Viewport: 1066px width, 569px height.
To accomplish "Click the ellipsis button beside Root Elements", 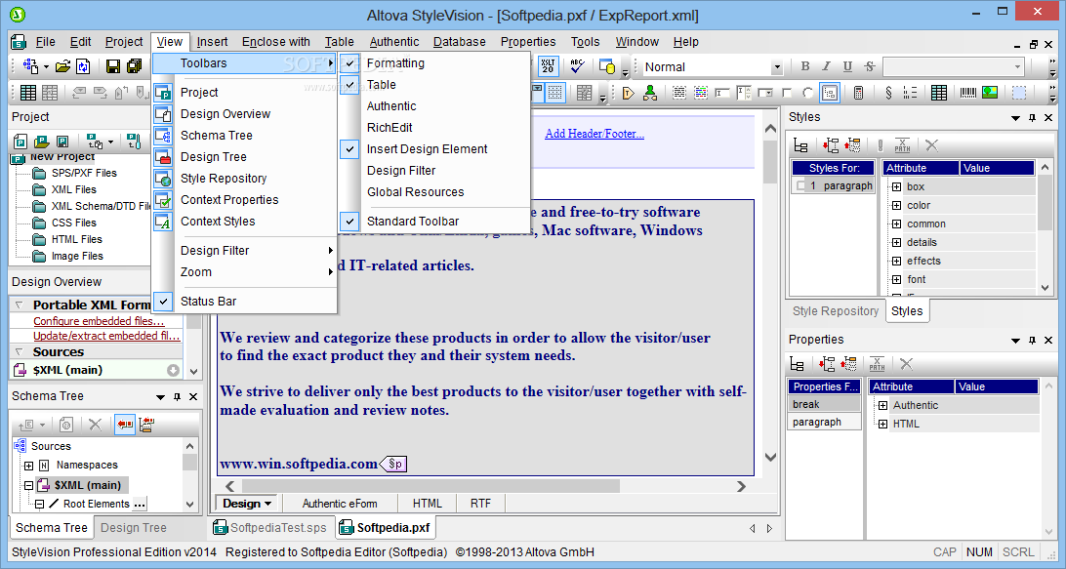I will 140,504.
